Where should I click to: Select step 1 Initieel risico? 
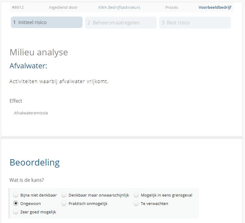46,22
